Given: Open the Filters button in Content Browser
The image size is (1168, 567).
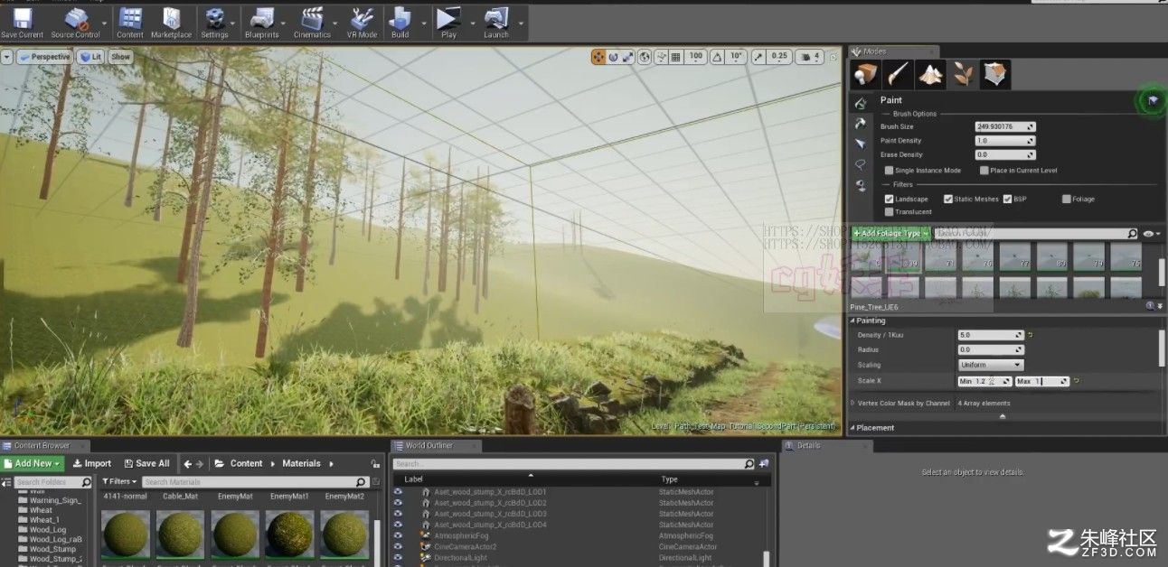Looking at the screenshot, I should [119, 482].
